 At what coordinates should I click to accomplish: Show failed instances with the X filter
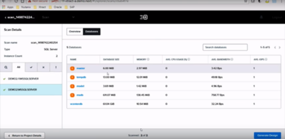43,67
